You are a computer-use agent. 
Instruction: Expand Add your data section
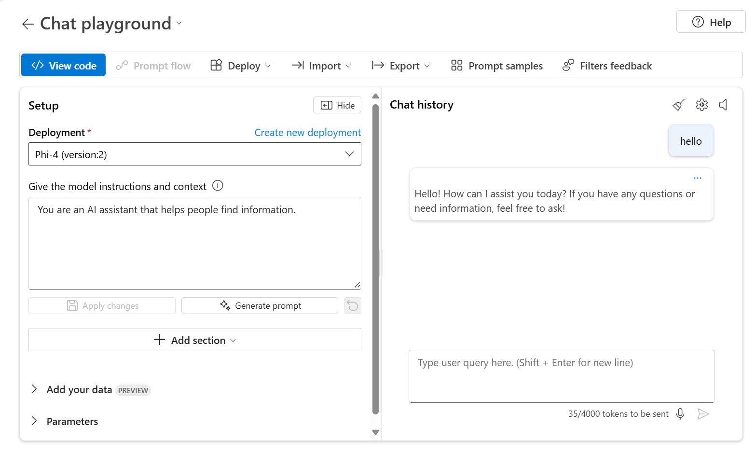pos(34,389)
